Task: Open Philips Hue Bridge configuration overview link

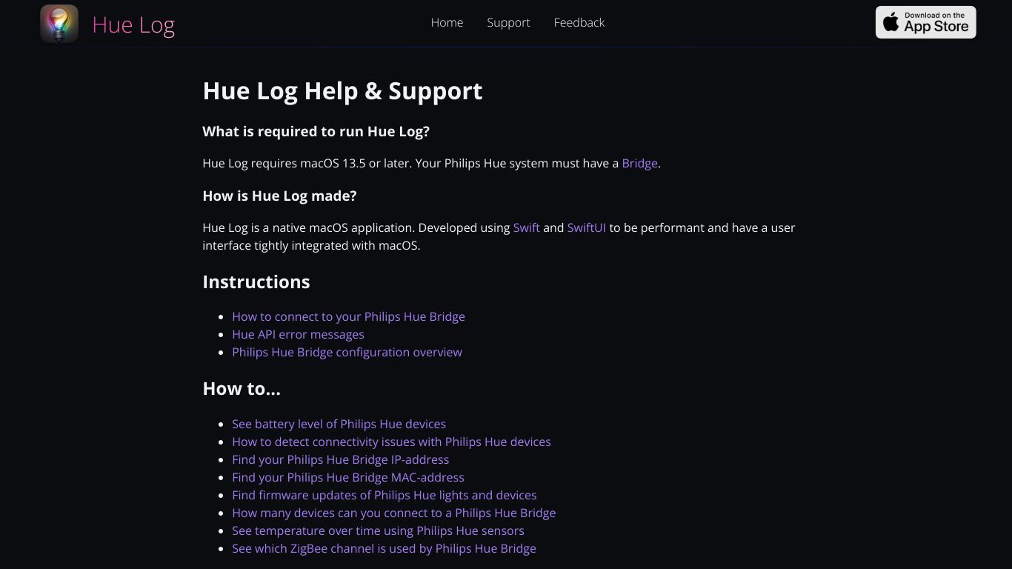Action: [x=347, y=352]
